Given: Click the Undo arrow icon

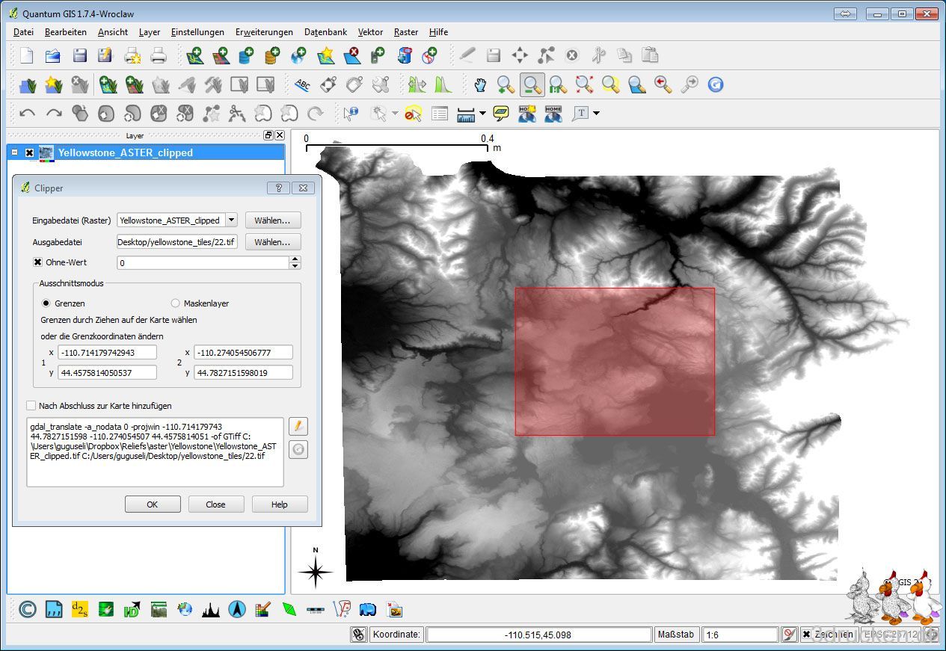Looking at the screenshot, I should 28,114.
